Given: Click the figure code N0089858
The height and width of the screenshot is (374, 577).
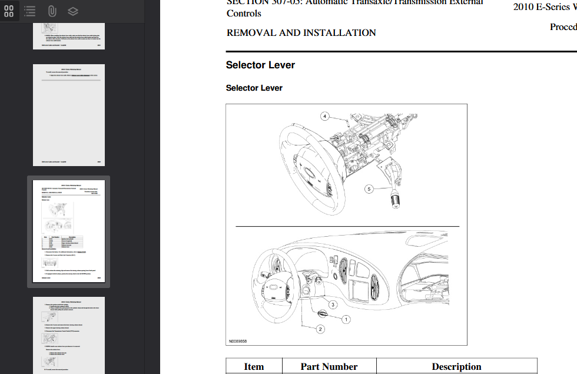Looking at the screenshot, I should point(238,341).
